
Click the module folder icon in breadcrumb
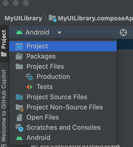click(53, 18)
